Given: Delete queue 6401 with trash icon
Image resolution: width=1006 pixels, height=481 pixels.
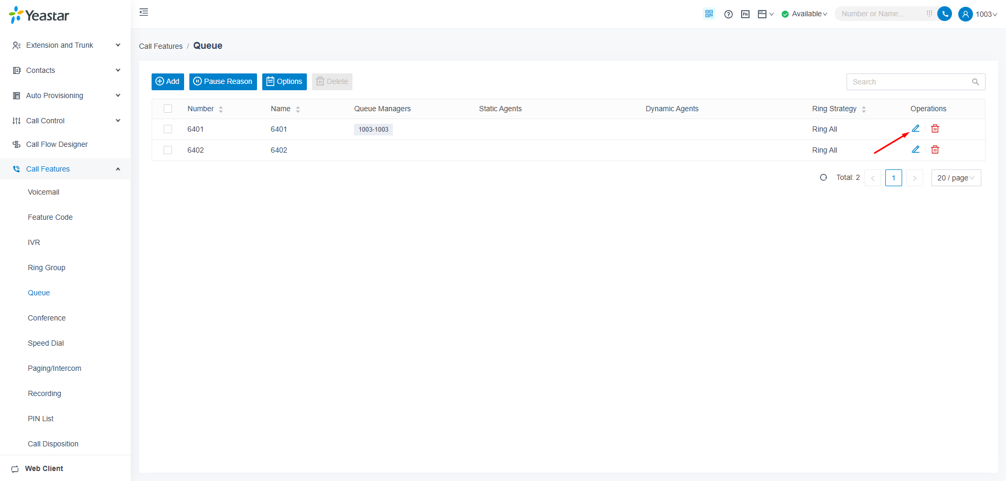Looking at the screenshot, I should 935,129.
